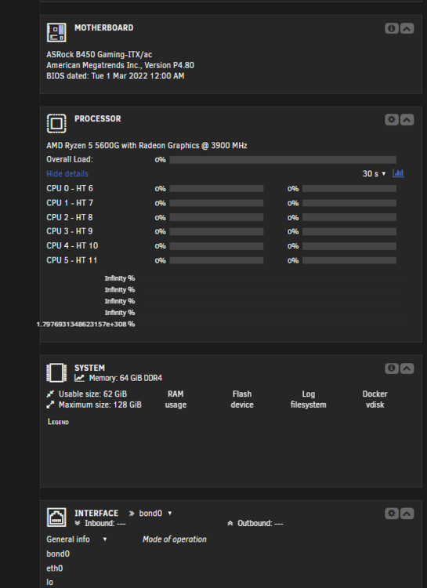Screen dimensions: 427x588
Task: Select the lo row
Action: 50,583
